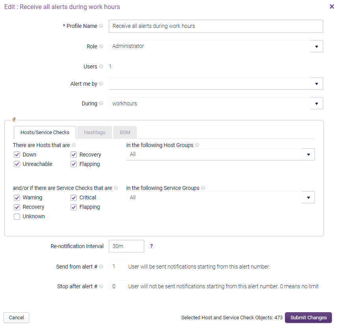The height and width of the screenshot is (326, 337).
Task: Uncheck the service checks Critical checkbox
Action: click(x=74, y=197)
